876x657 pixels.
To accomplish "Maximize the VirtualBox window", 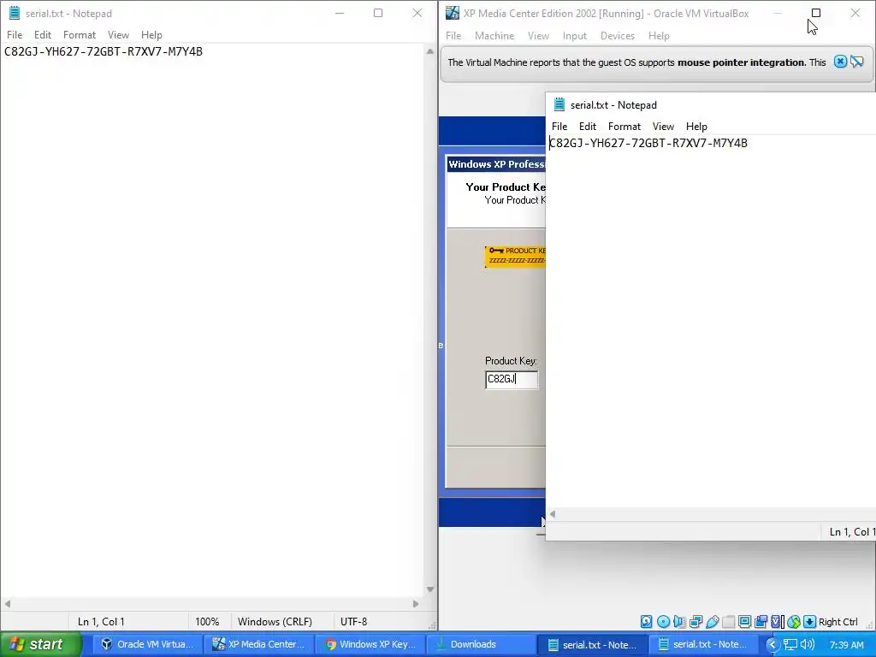I will point(816,13).
